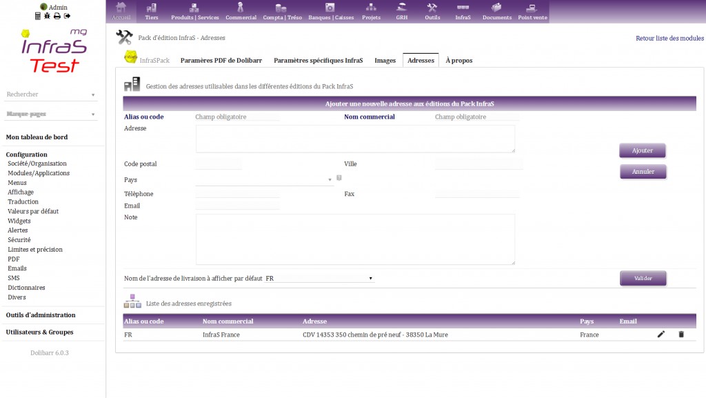706x398 pixels.
Task: Open Banques | Caisses module in top bar
Action: coord(330,11)
